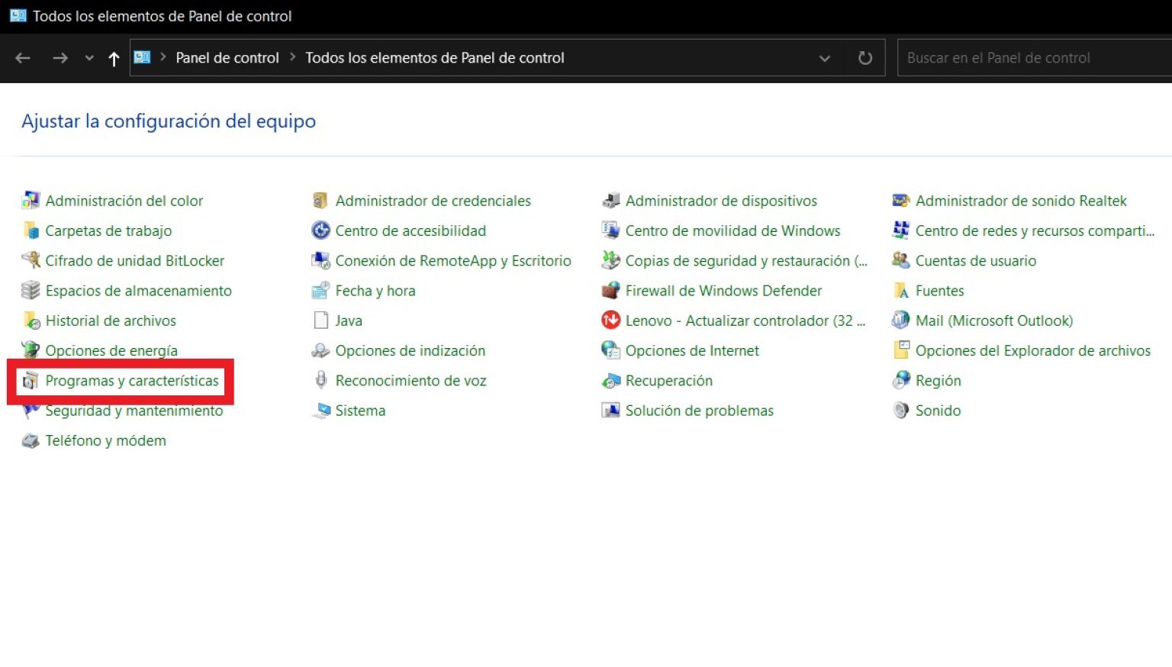Open Fecha y hora link

coord(375,291)
